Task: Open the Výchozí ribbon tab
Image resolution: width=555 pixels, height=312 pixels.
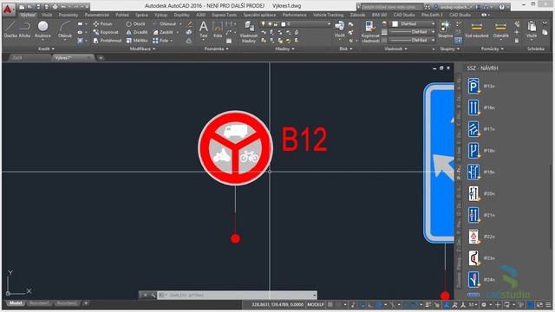Action: (x=27, y=16)
